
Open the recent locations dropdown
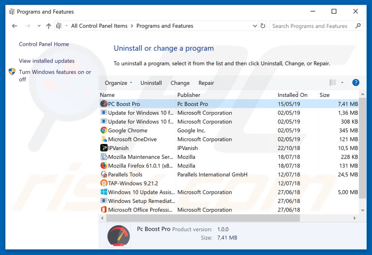click(x=39, y=26)
